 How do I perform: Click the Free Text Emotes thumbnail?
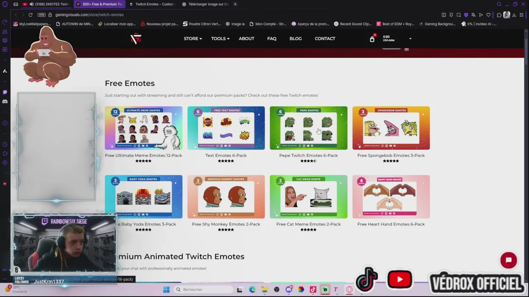point(226,128)
